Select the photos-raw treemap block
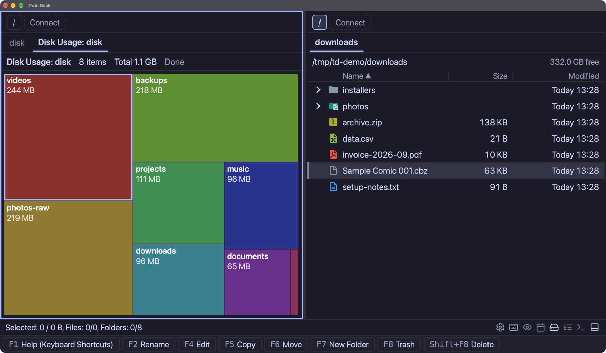 coord(68,258)
